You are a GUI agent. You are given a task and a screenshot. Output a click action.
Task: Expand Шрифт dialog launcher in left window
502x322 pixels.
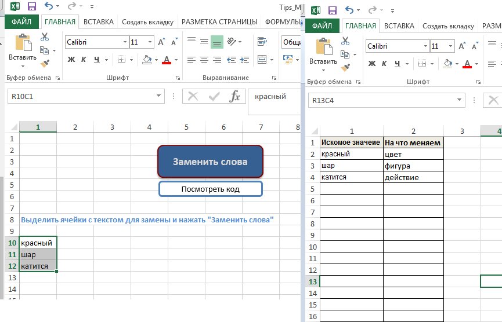tap(178, 78)
